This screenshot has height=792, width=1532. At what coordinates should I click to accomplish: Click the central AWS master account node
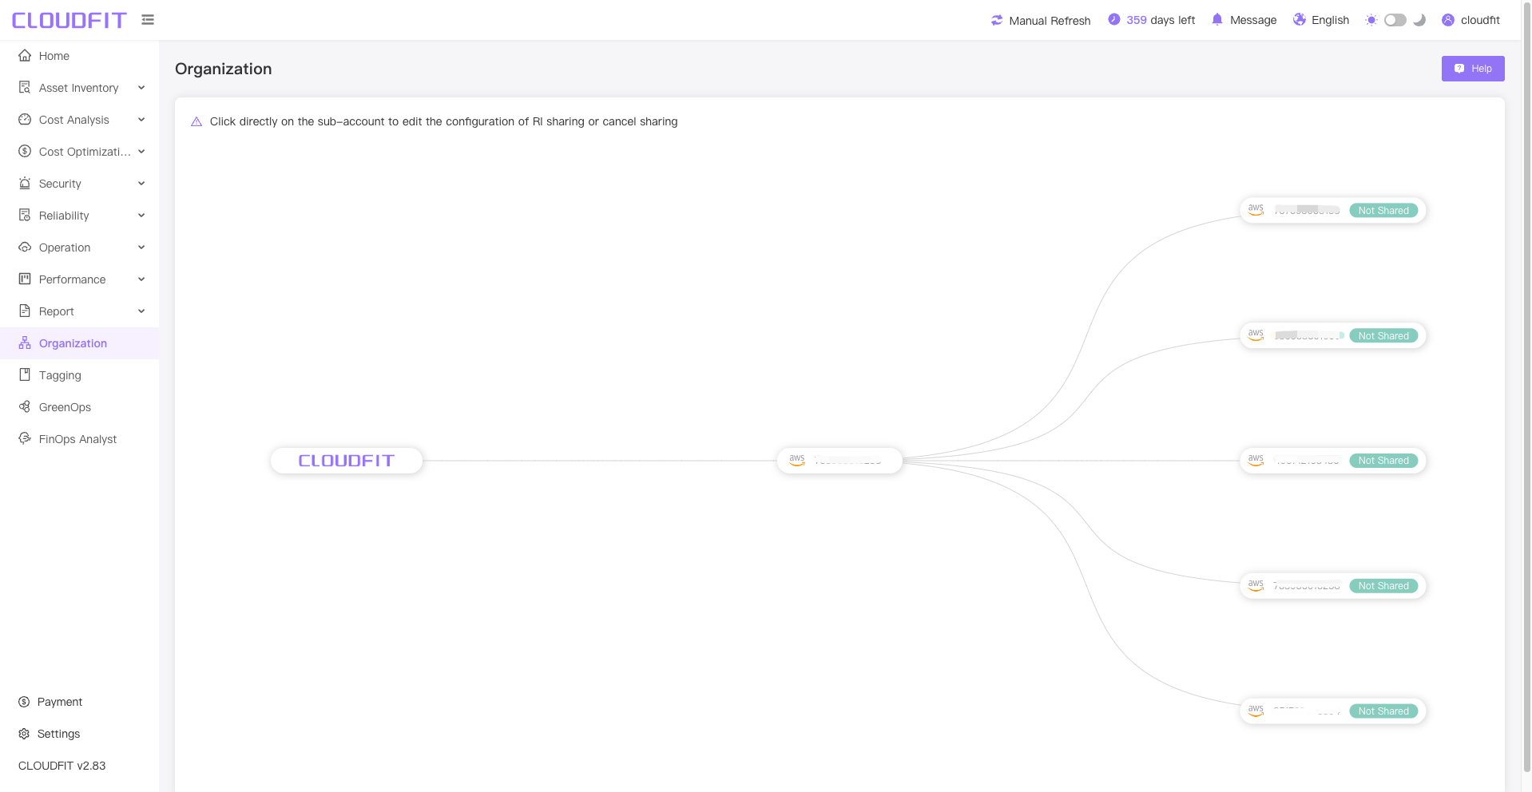[x=839, y=461]
